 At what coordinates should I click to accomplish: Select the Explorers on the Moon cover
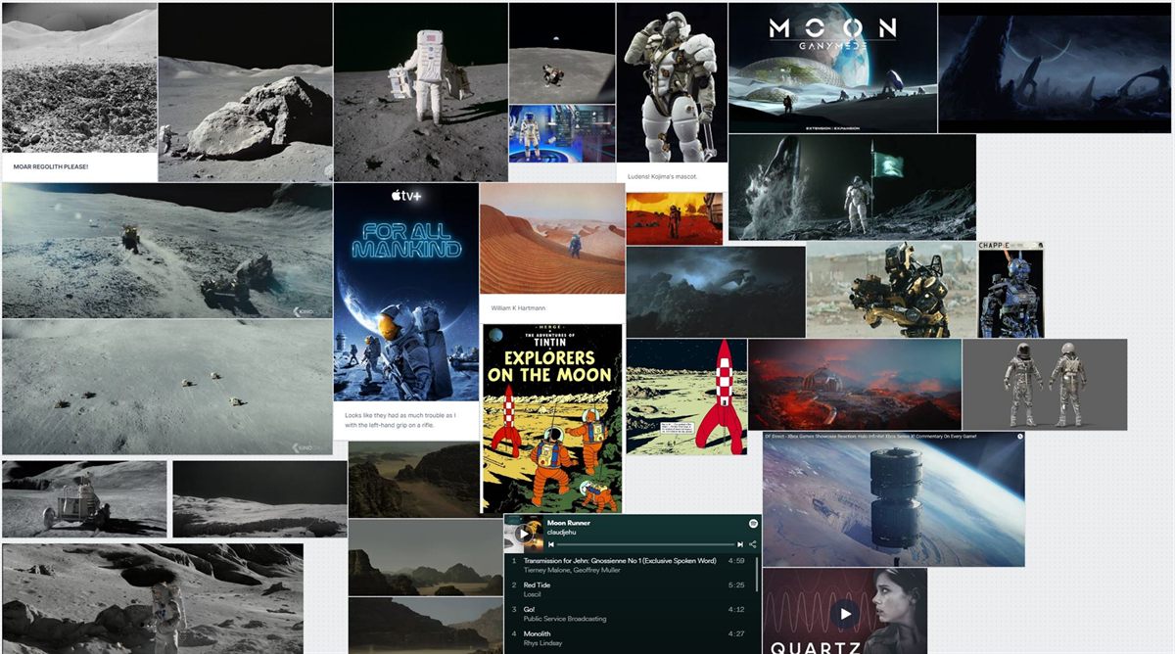tap(552, 418)
